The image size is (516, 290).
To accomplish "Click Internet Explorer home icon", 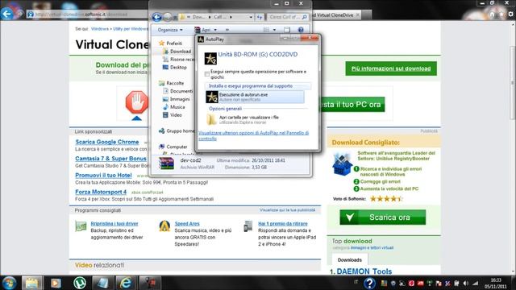I will coord(492,14).
